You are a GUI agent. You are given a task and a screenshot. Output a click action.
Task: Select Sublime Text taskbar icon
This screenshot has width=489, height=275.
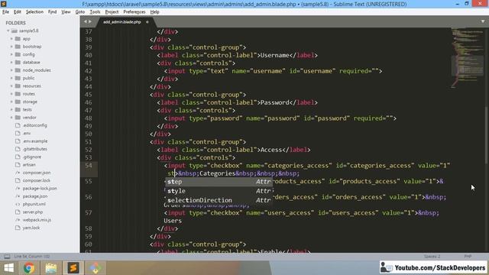73,268
